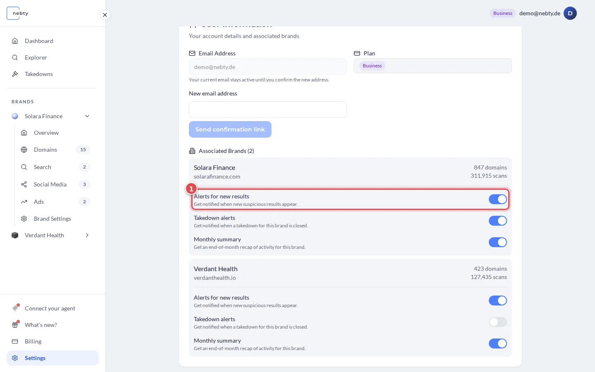Screen dimensions: 595x372
Task: Click solarafinance.com domain text
Action: pos(217,176)
